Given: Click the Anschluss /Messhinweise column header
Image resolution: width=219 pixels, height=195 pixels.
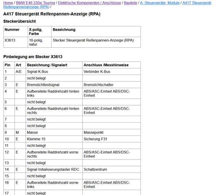Looking at the screenshot, I should pyautogui.click(x=112, y=65).
